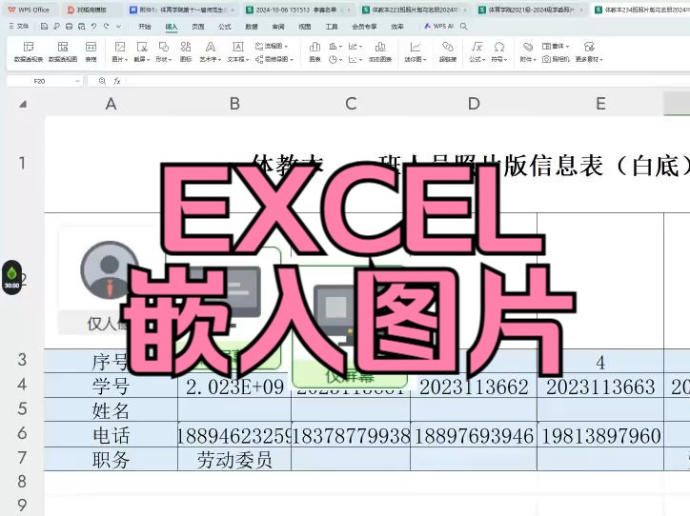Insert a Text Box (文本框)

(x=238, y=51)
